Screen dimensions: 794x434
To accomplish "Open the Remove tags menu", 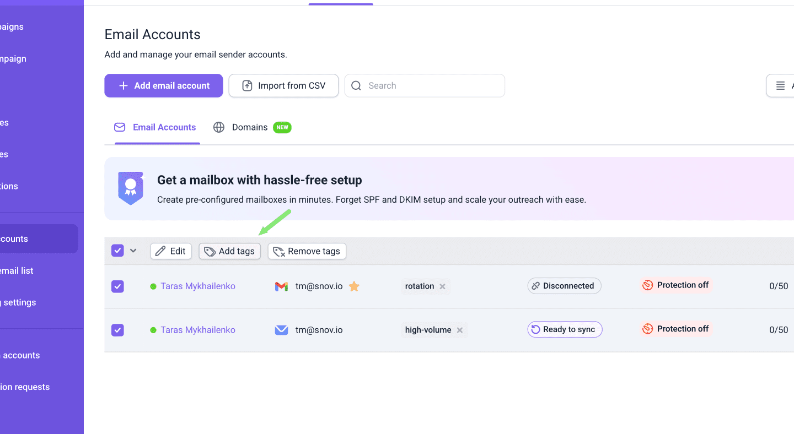I will click(x=307, y=251).
